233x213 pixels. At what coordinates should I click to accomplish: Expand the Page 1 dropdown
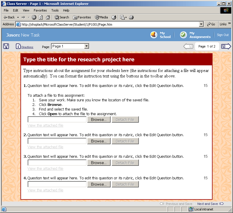tap(86, 46)
